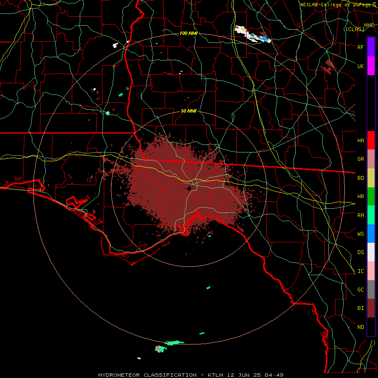Screen dimensions: 378x378
Task: Click the black radar site dot at center
Action: 189,188
